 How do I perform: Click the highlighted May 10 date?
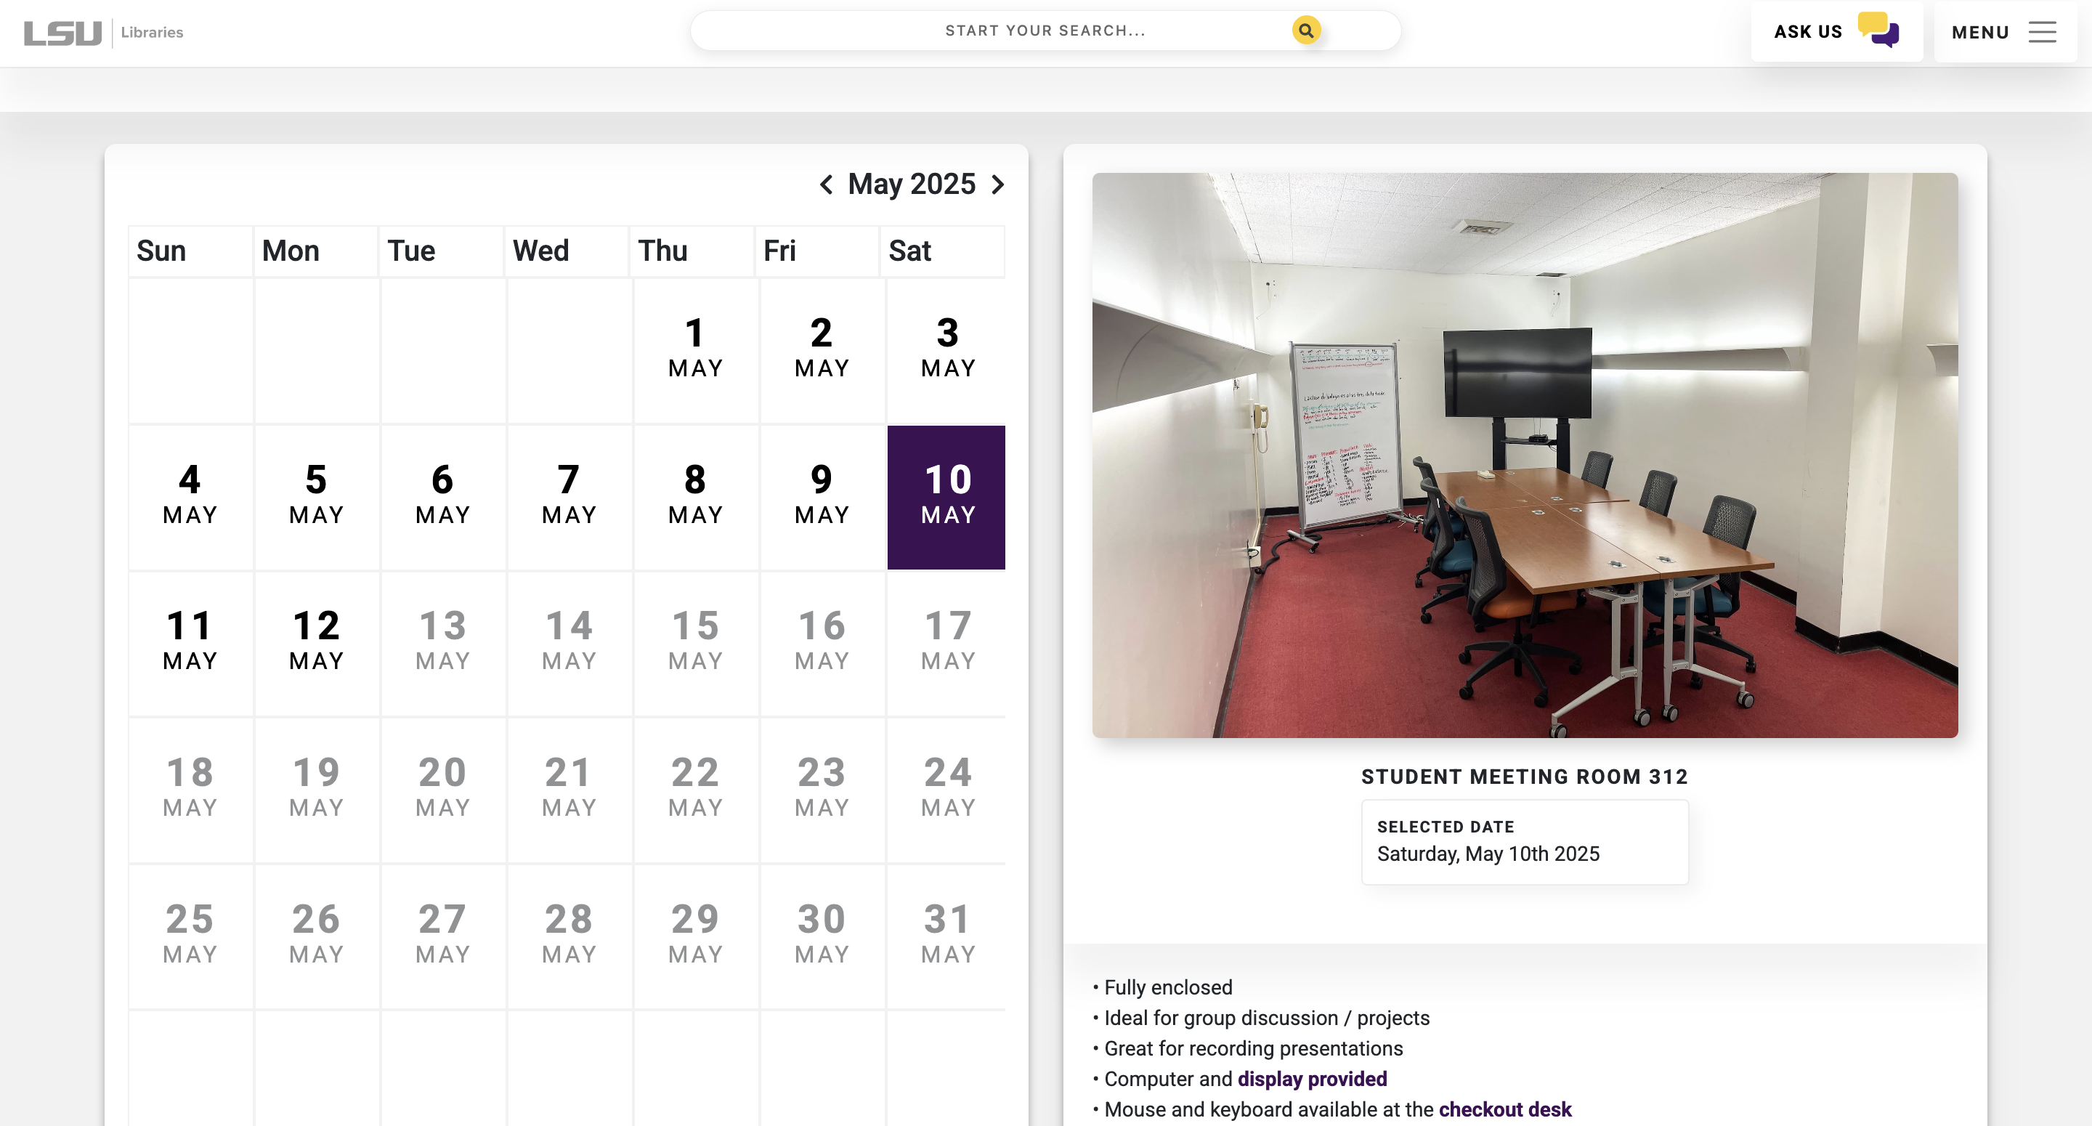[947, 495]
